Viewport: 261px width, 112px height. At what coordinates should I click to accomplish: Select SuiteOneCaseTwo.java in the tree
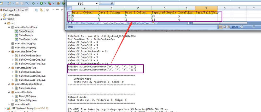tap(32, 64)
